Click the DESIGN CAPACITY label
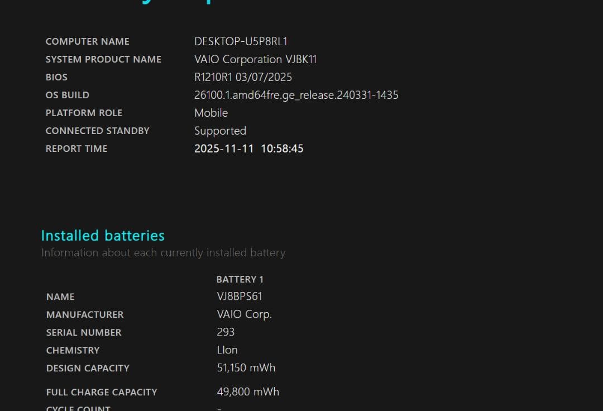This screenshot has width=603, height=411. (88, 368)
